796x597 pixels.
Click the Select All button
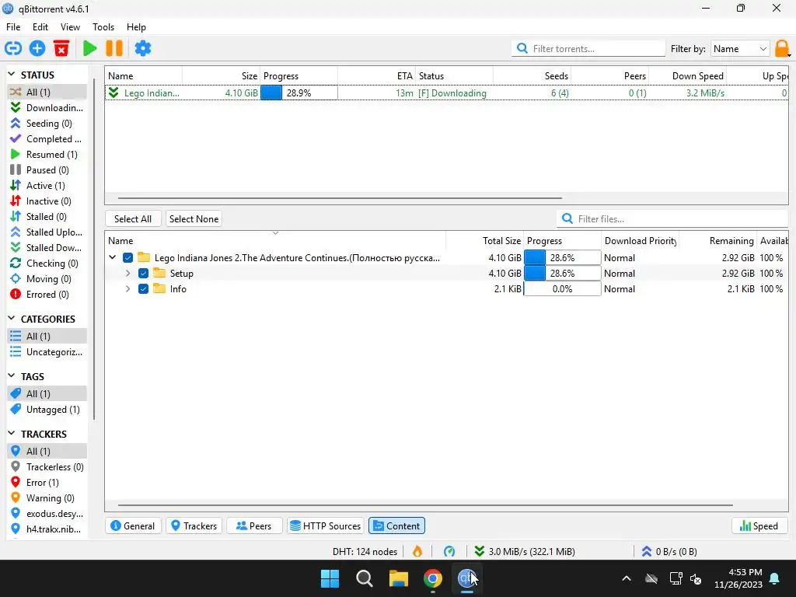pyautogui.click(x=133, y=218)
